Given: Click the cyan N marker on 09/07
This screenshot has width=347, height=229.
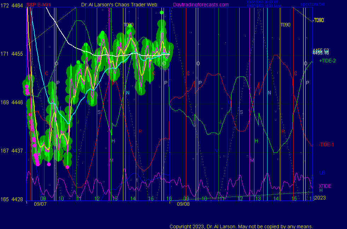Looking at the screenshot, I should tap(128, 93).
